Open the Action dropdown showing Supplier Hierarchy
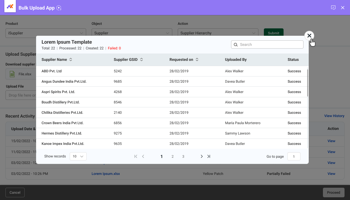350x200 pixels. pyautogui.click(x=218, y=33)
